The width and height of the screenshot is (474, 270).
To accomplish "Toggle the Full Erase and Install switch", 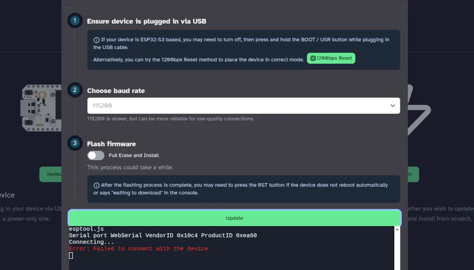I will click(96, 155).
